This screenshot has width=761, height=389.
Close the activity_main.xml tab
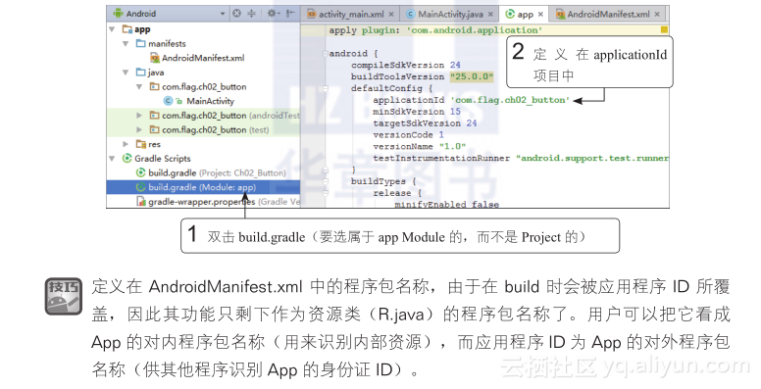(x=391, y=15)
